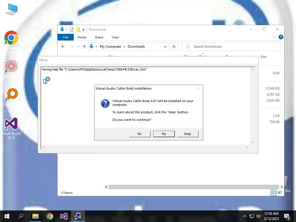This screenshot has height=222, width=296.
Task: Show hidden system tray icons
Action: coord(245,216)
